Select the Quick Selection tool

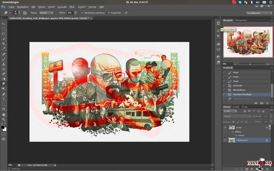pos(4,39)
